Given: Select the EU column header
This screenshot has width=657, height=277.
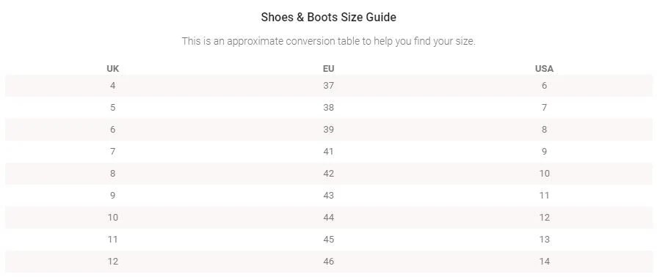Looking at the screenshot, I should pyautogui.click(x=329, y=69).
